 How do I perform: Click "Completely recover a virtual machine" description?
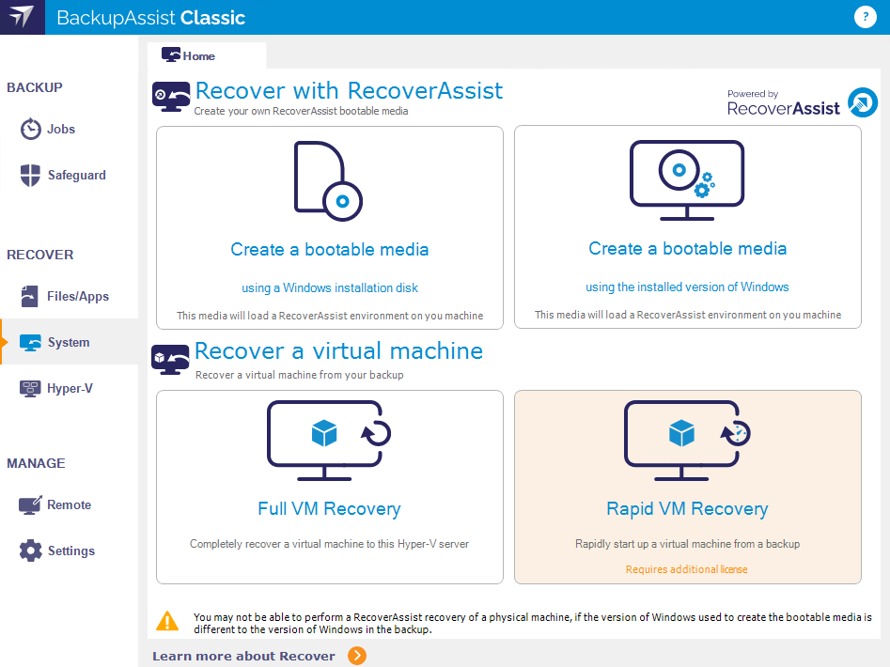tap(329, 544)
